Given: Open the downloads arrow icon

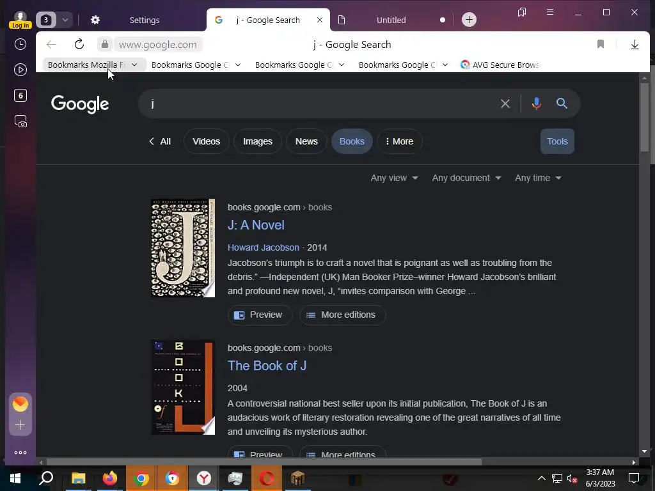Looking at the screenshot, I should (x=635, y=44).
